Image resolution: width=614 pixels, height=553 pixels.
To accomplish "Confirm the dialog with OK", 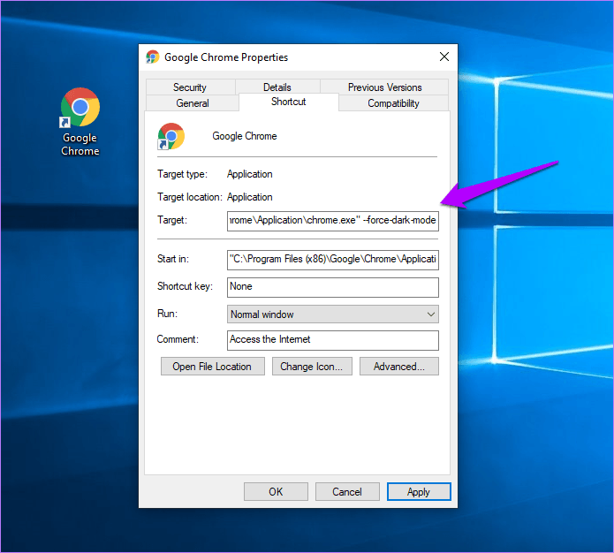I will pos(276,491).
